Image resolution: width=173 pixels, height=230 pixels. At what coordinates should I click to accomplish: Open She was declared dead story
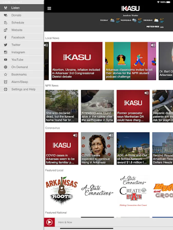pyautogui.click(x=62, y=106)
